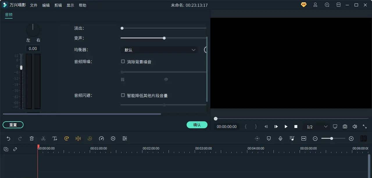Open the 文件 menu
The width and height of the screenshot is (372, 178).
tap(33, 5)
